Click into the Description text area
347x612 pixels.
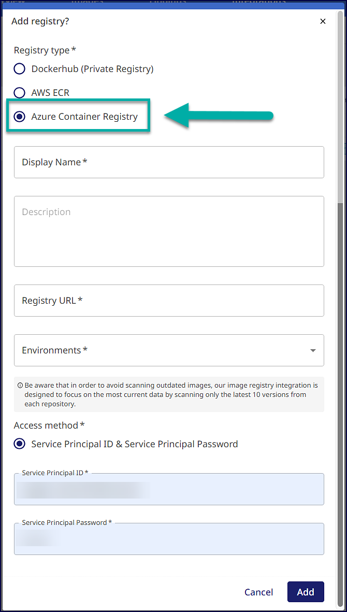169,231
